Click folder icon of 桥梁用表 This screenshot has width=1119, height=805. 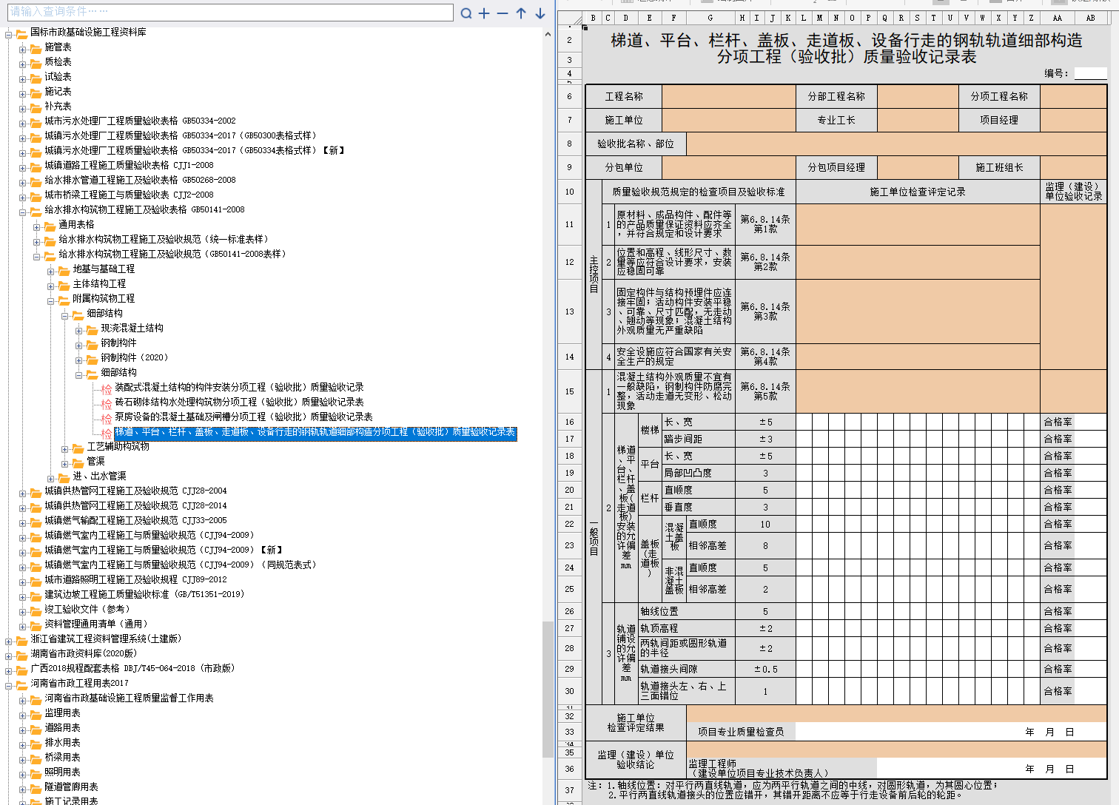tap(36, 758)
